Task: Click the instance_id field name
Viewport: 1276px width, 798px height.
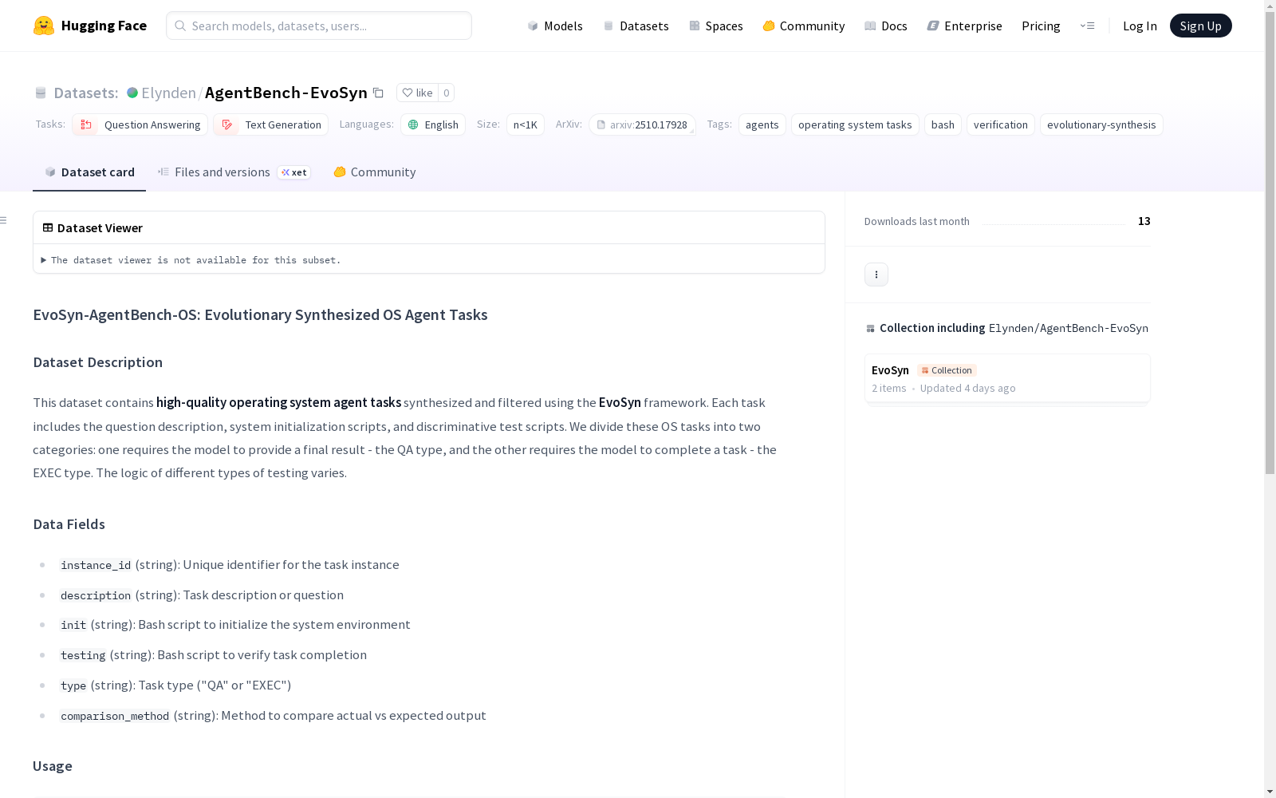Action: [x=96, y=565]
